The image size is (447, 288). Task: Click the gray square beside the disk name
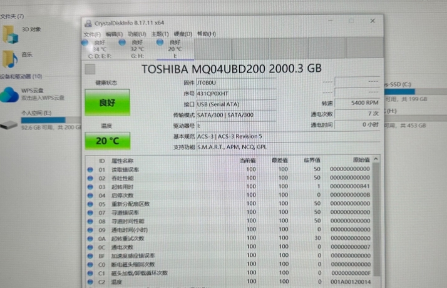[90, 69]
